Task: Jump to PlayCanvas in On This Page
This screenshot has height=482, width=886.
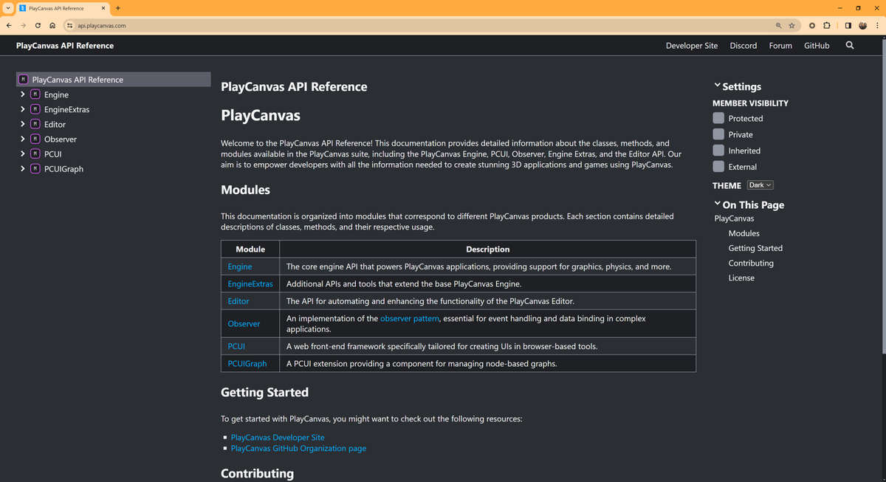Action: tap(735, 218)
